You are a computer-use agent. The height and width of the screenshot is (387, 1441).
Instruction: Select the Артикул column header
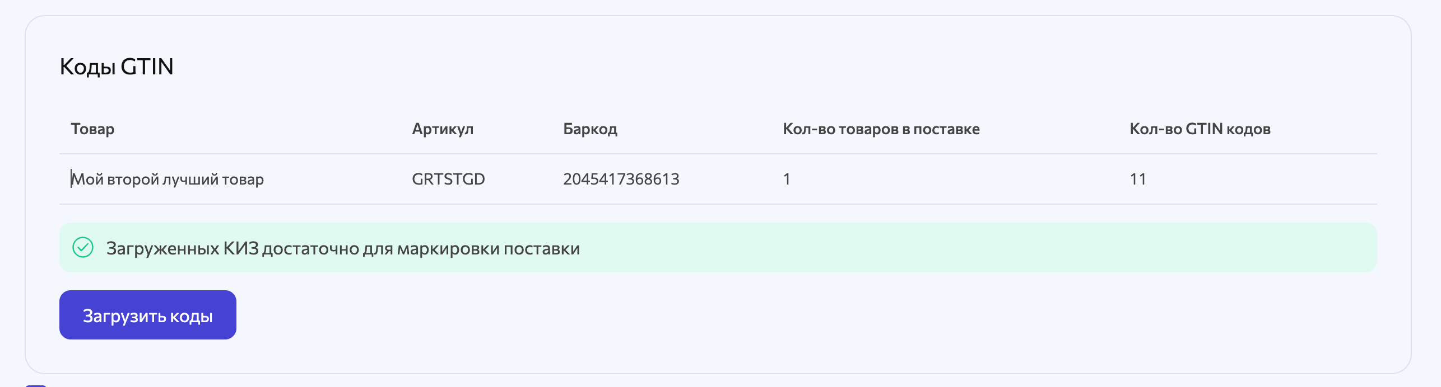point(443,129)
